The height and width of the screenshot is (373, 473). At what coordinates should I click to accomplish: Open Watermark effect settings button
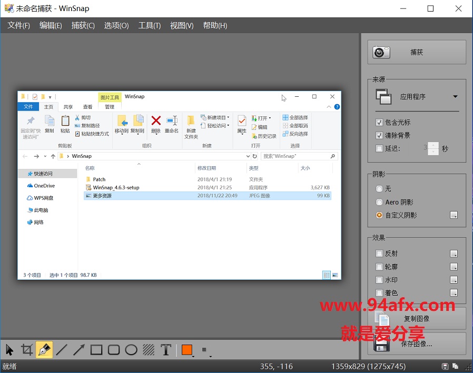(454, 279)
